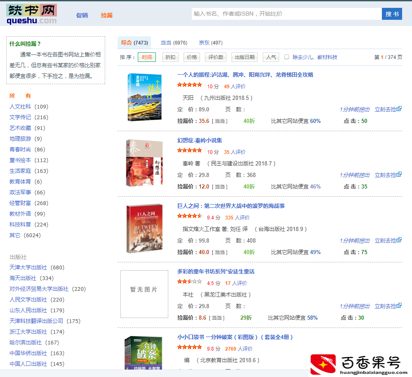Toggle the 除去少儿、教材科技 checkbox
Screen dimensions: 412x377
287,57
